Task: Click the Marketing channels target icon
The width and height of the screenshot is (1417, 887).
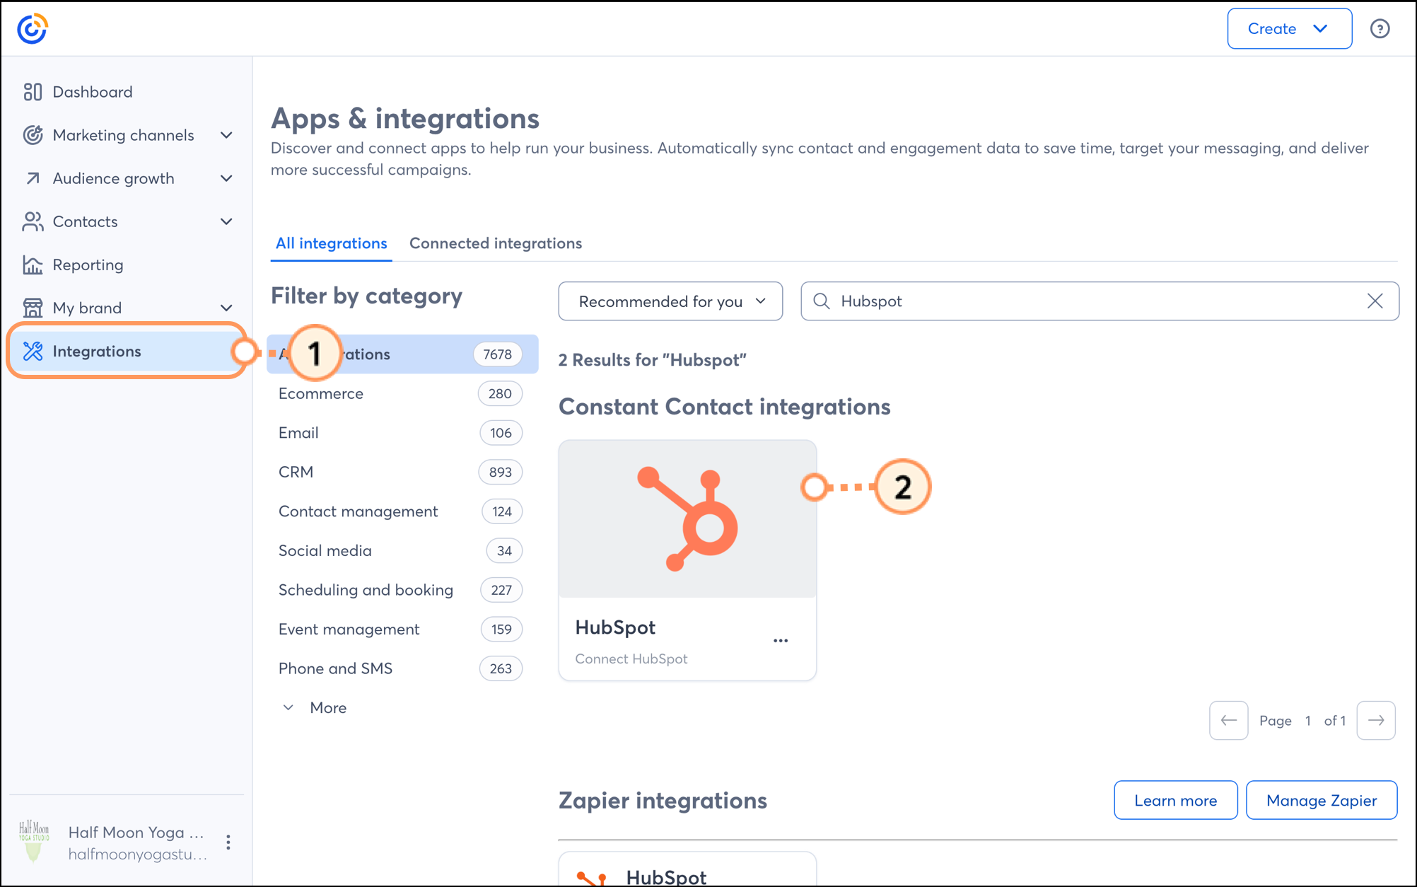Action: pos(33,135)
